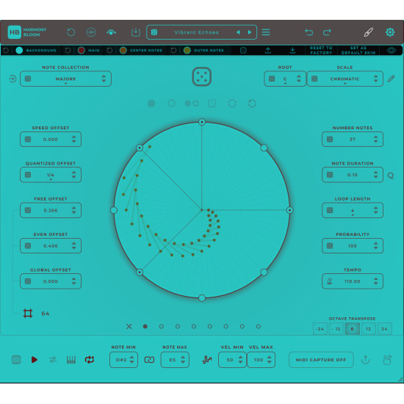Screen dimensions: 404x404
Task: Click the hand drag MIDI icon
Action: coord(387,360)
